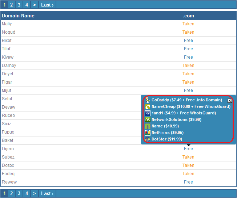Click the 1and1 registrar icon
Screen dimensions: 237x198
[x=148, y=113]
